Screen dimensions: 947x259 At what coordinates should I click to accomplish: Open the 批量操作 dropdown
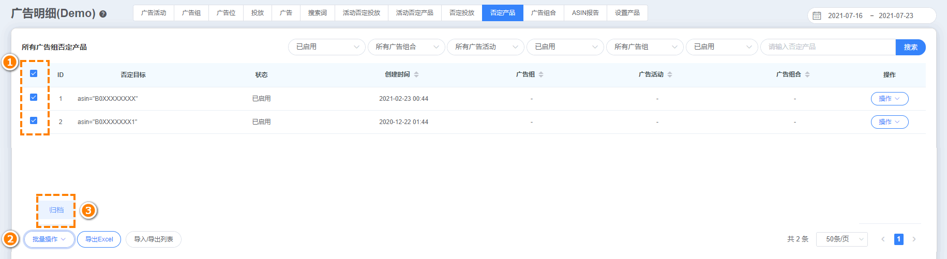tap(49, 239)
